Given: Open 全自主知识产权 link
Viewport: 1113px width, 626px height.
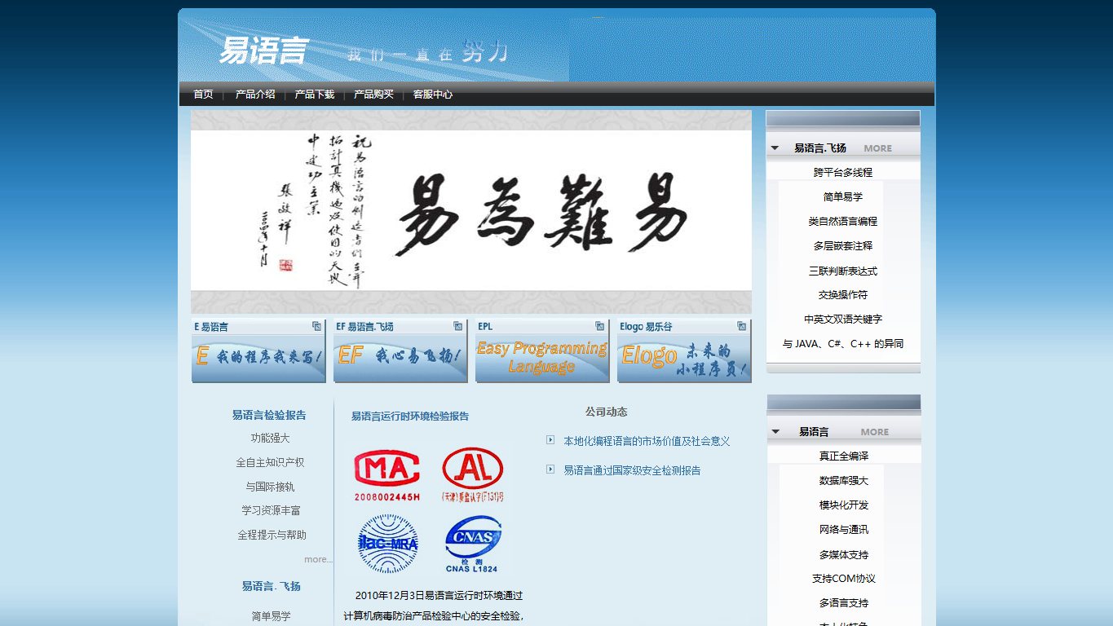Looking at the screenshot, I should coord(270,462).
